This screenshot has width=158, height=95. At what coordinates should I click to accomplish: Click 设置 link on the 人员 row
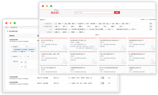[109, 83]
